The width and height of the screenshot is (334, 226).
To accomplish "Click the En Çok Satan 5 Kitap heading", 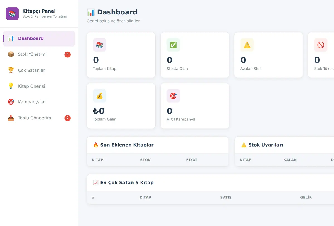I will pos(127,183).
